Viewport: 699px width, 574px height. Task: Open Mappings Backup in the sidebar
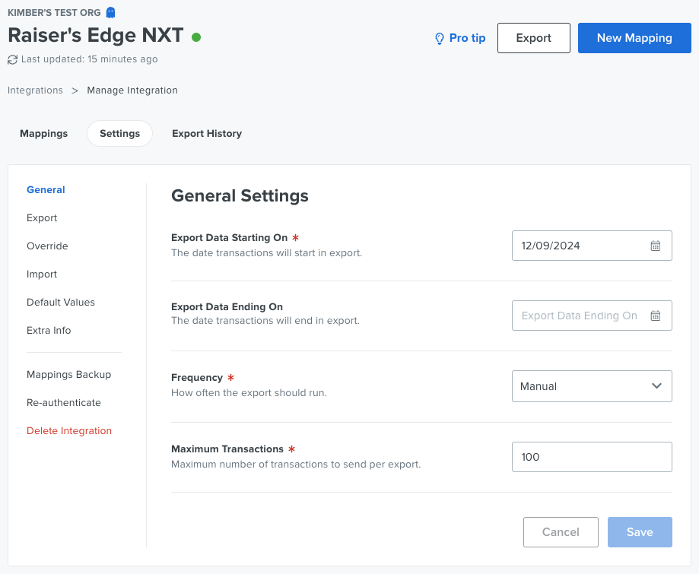point(68,374)
